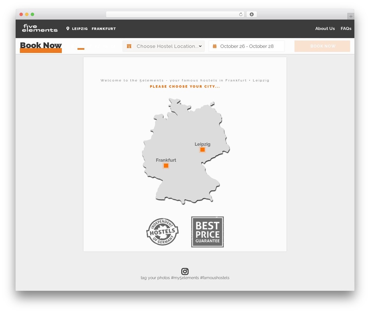The width and height of the screenshot is (370, 313).
Task: Click the Leipzig label on map
Action: point(202,144)
